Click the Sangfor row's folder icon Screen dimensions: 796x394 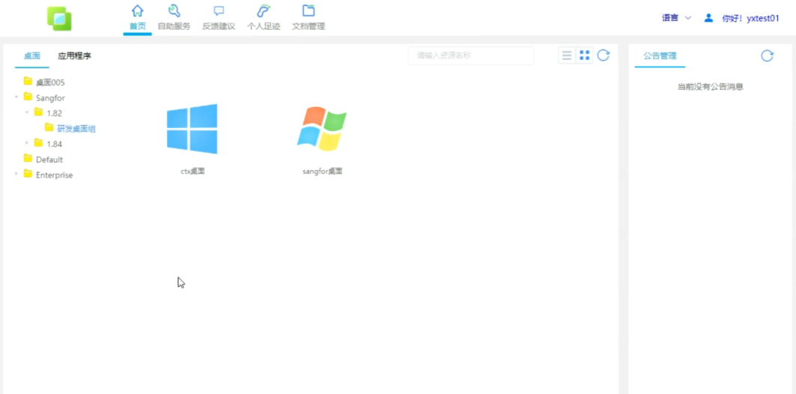pyautogui.click(x=28, y=97)
